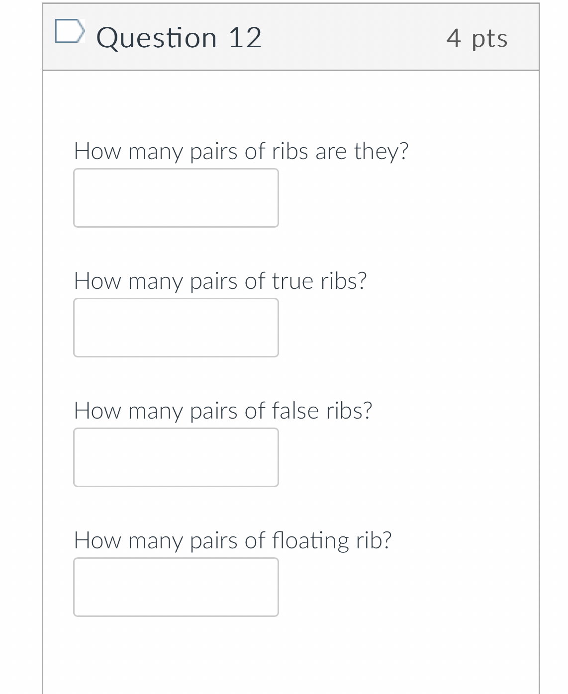Screen dimensions: 568x694
Task: Click the "How many pairs of ribs are they?" prompt
Action: (241, 151)
